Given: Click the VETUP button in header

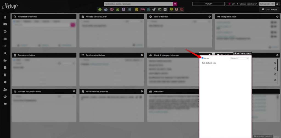Looking at the screenshot, I should coord(208,4).
